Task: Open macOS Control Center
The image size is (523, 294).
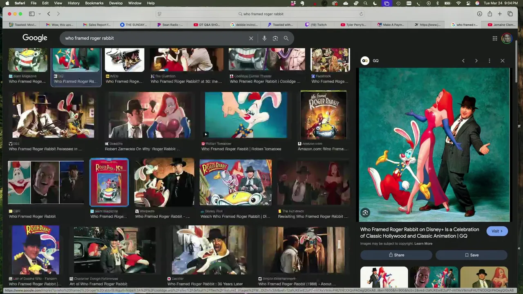Action: (x=468, y=3)
